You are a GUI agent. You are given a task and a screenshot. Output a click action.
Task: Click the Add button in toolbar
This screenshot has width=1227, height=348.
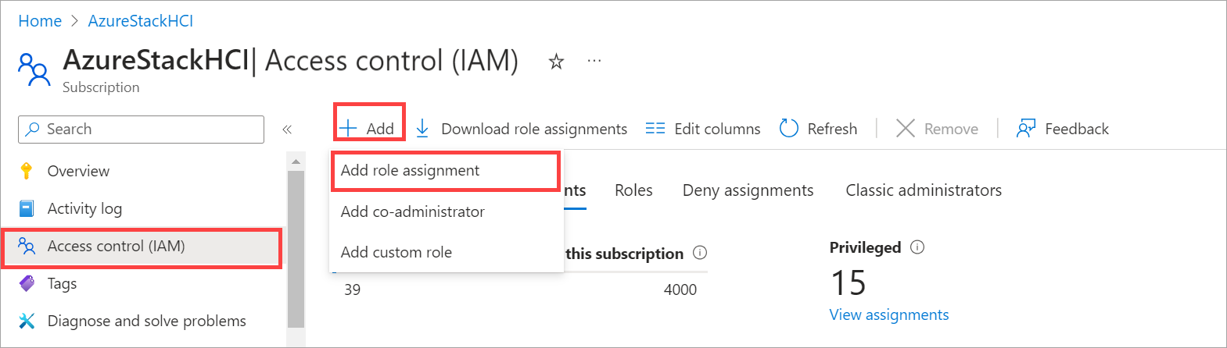tap(368, 129)
